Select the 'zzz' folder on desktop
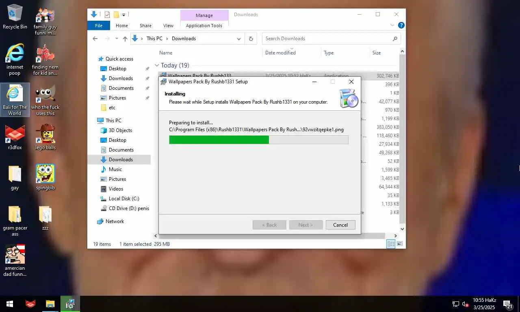This screenshot has height=312, width=520. [45, 217]
